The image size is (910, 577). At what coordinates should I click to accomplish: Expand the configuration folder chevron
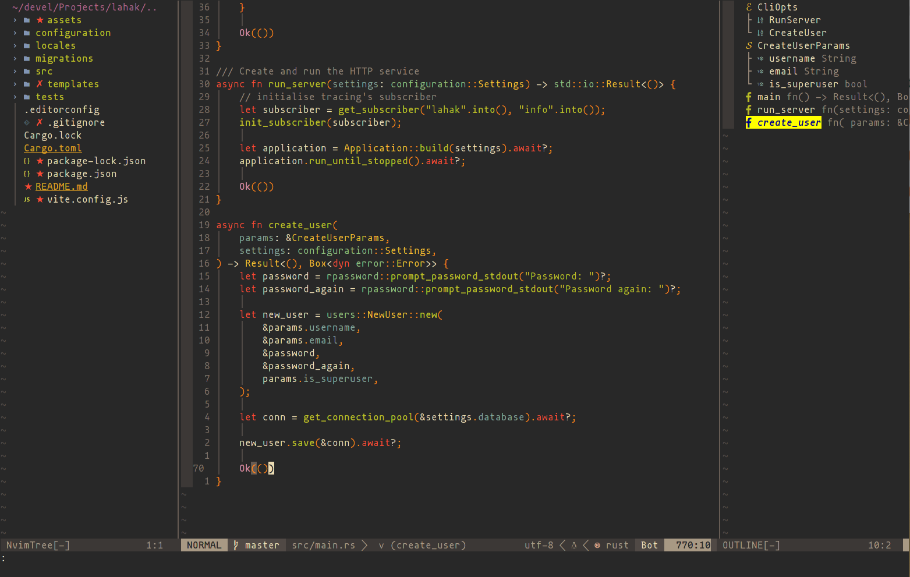15,33
